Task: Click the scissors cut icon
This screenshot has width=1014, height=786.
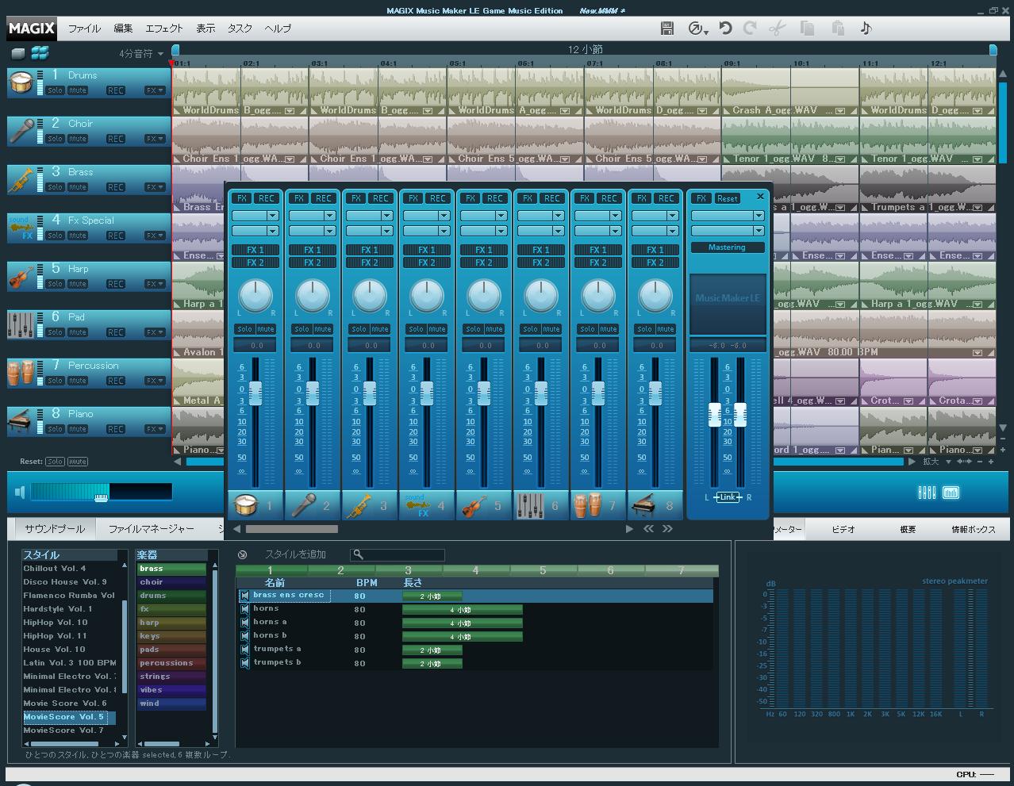Action: 778,29
